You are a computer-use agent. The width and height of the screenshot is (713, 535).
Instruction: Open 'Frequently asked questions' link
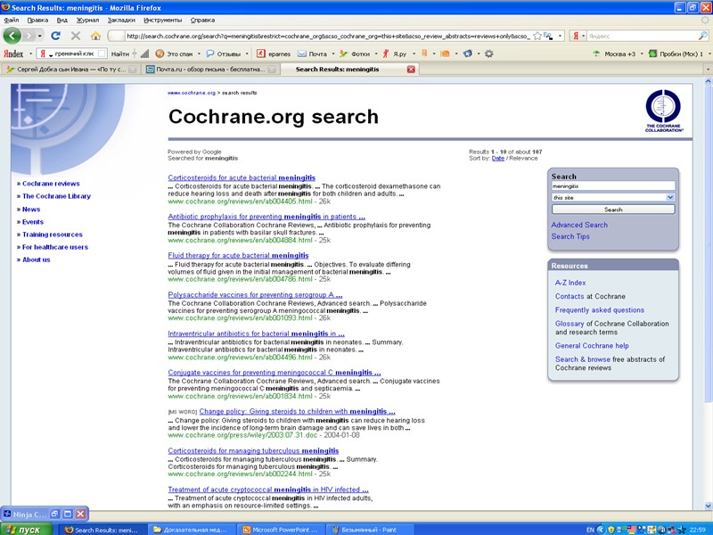[599, 309]
